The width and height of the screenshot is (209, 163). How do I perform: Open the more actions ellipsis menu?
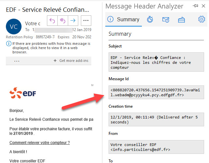86,21
